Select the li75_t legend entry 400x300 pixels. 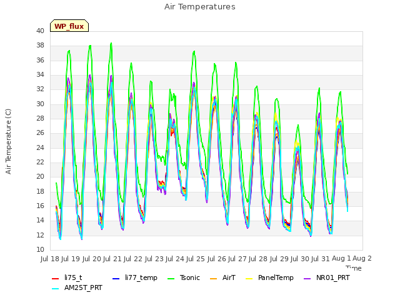pos(67,277)
